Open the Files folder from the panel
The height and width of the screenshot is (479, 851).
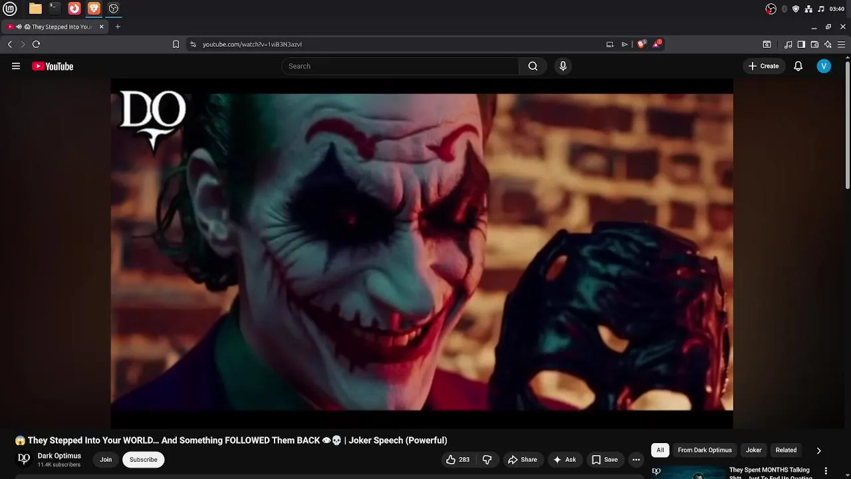pyautogui.click(x=35, y=9)
